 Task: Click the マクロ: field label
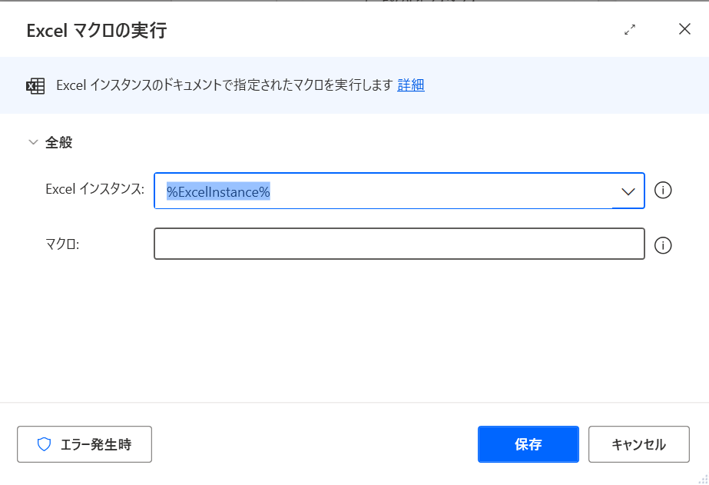click(63, 244)
